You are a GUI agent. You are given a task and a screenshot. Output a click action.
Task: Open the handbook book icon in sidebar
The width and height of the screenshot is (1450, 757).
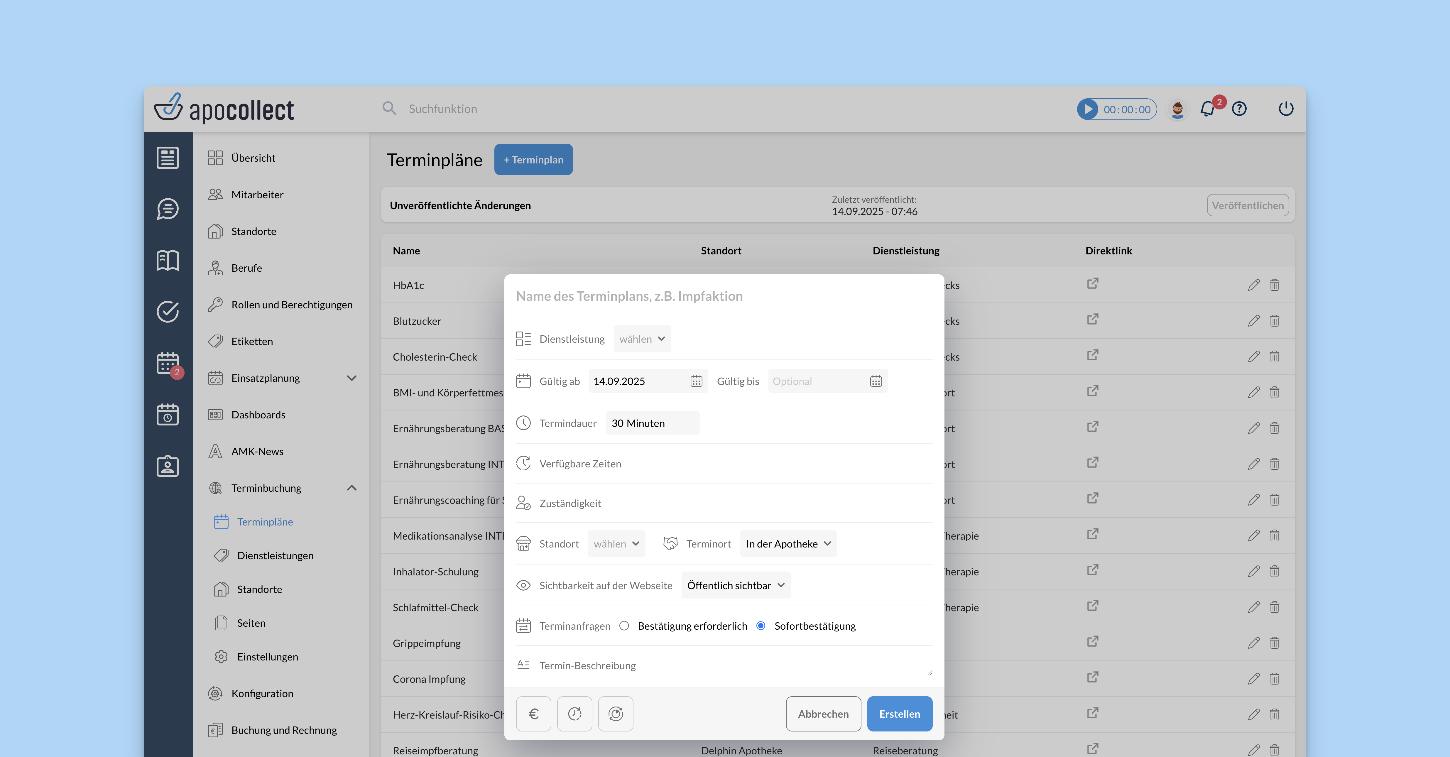[x=167, y=261]
